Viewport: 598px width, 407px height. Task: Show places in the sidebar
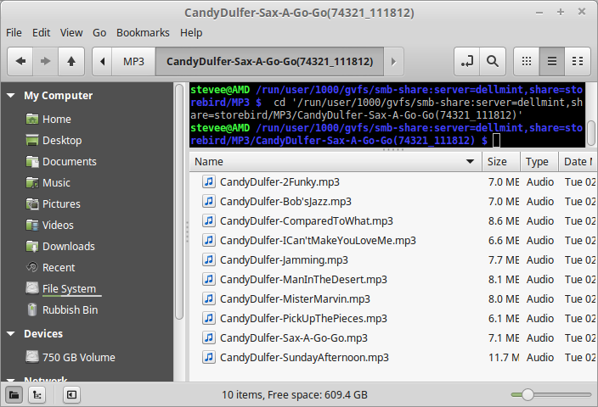coord(14,394)
